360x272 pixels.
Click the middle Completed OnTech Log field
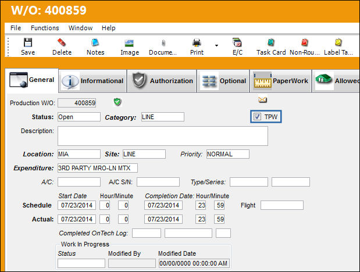(x=188, y=233)
